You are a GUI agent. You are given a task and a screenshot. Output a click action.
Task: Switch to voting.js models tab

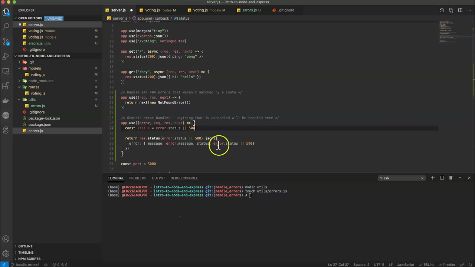point(209,10)
